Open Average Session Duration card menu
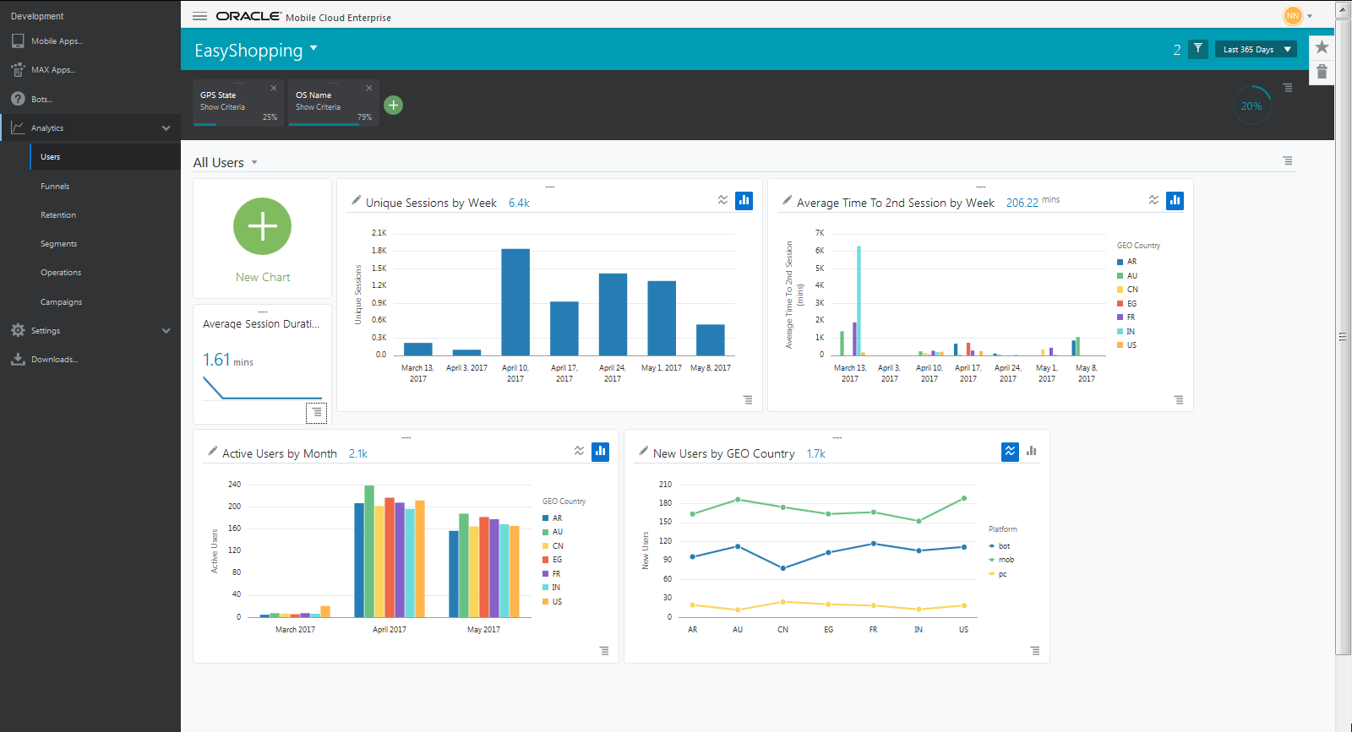Screen dimensions: 1352x732 [x=317, y=413]
